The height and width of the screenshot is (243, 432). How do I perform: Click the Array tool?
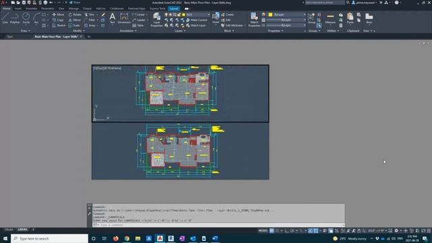[90, 26]
